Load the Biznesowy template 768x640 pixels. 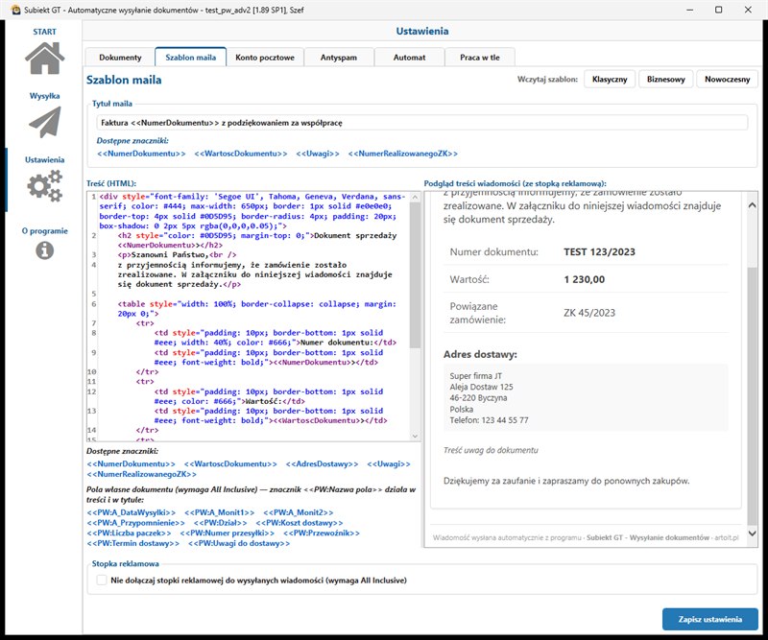(665, 80)
